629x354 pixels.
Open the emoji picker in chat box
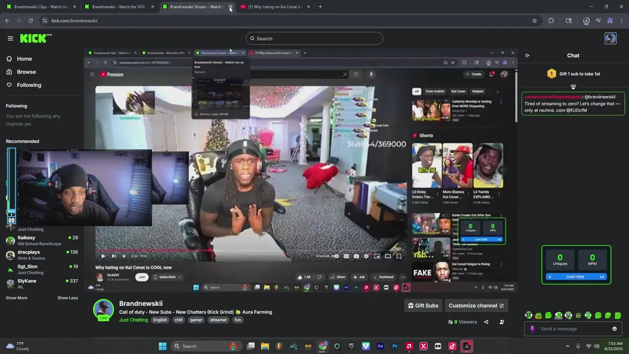tap(614, 329)
